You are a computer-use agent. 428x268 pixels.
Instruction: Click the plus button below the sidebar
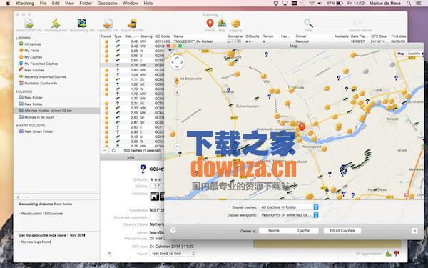coord(19,197)
